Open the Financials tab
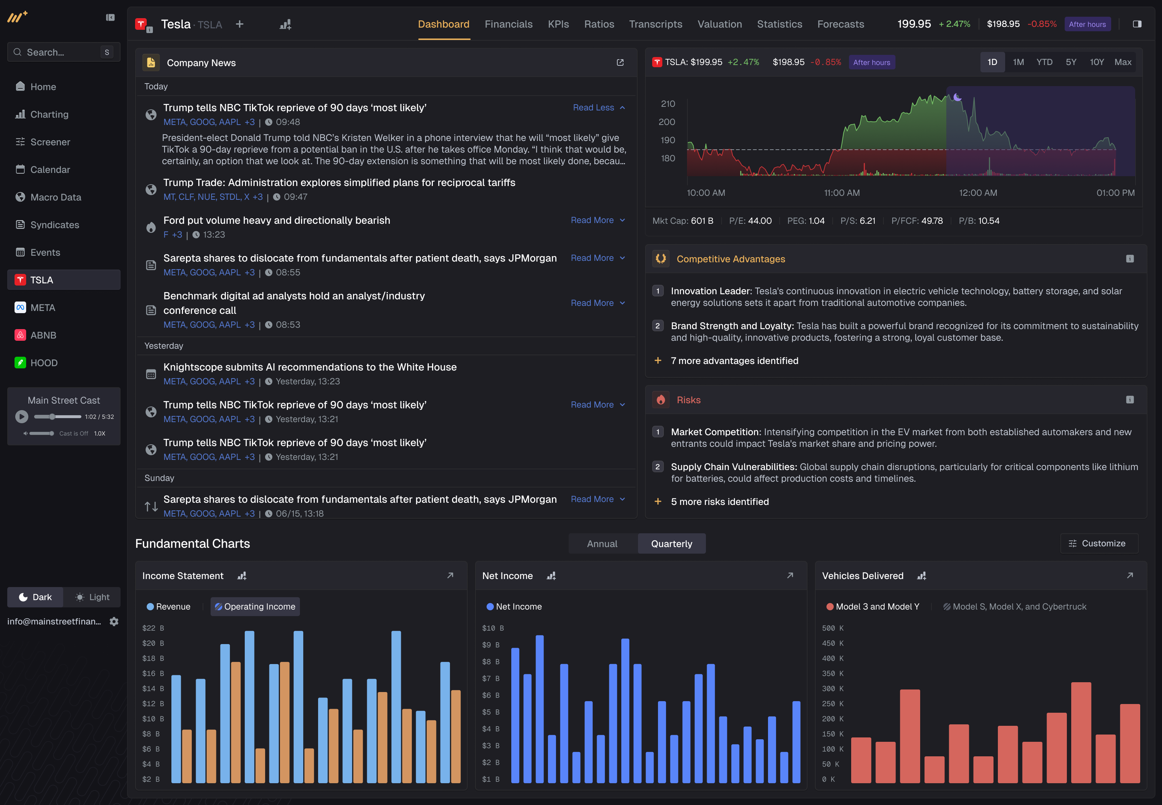1162x805 pixels. click(508, 24)
